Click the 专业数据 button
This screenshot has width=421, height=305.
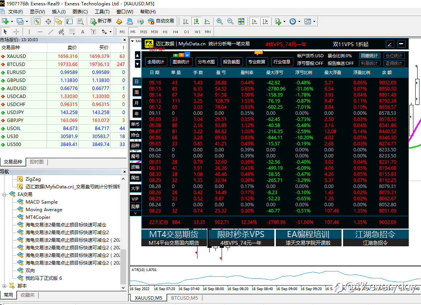pos(257,62)
